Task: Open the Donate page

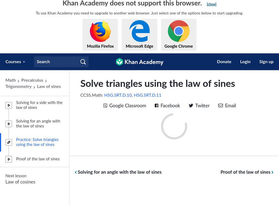Action: pyautogui.click(x=224, y=62)
